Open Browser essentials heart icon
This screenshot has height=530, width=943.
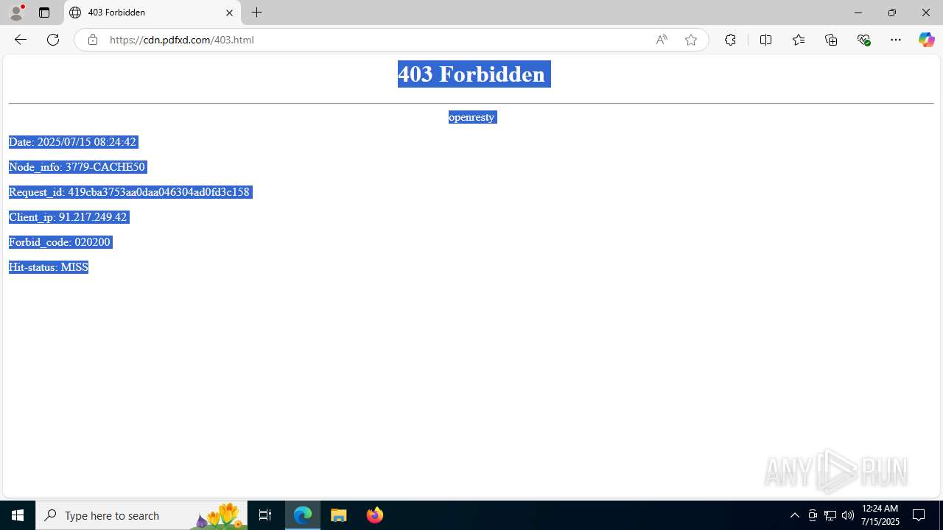(x=863, y=40)
